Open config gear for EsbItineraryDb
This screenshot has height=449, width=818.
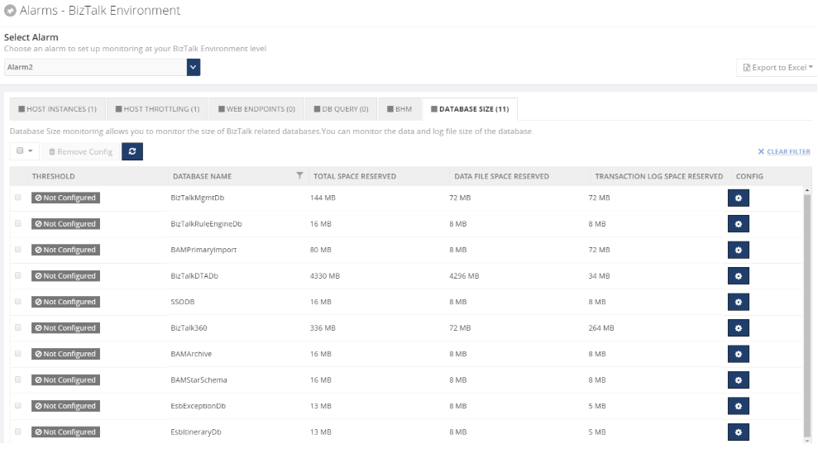pyautogui.click(x=738, y=432)
